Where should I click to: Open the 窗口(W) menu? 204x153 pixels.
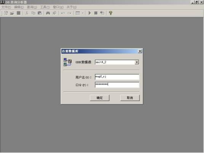pyautogui.click(x=58, y=7)
